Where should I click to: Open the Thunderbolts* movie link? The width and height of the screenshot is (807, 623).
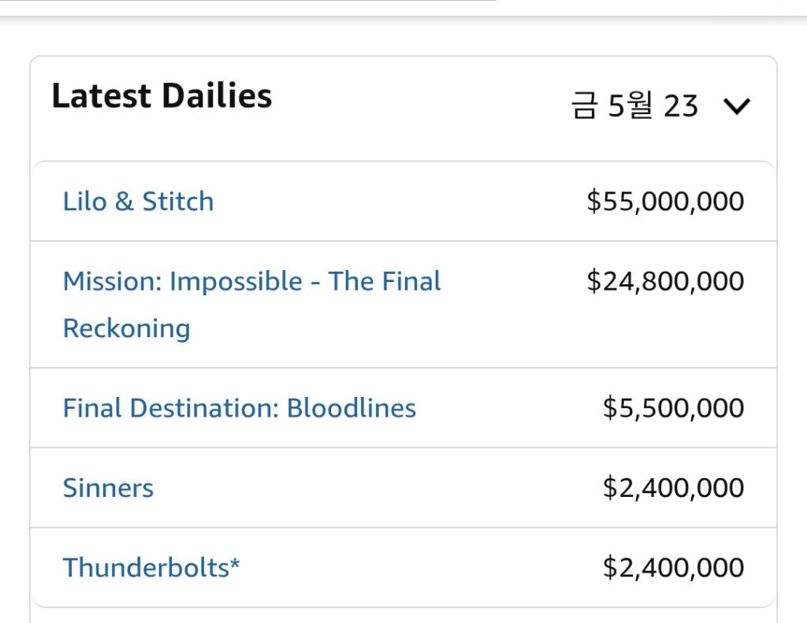click(151, 567)
